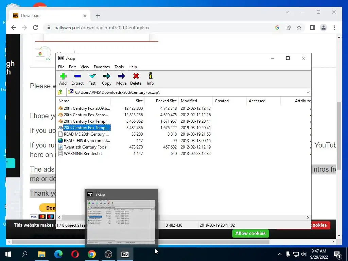348x261 pixels.
Task: Open Windows Start menu
Action: pos(8,254)
